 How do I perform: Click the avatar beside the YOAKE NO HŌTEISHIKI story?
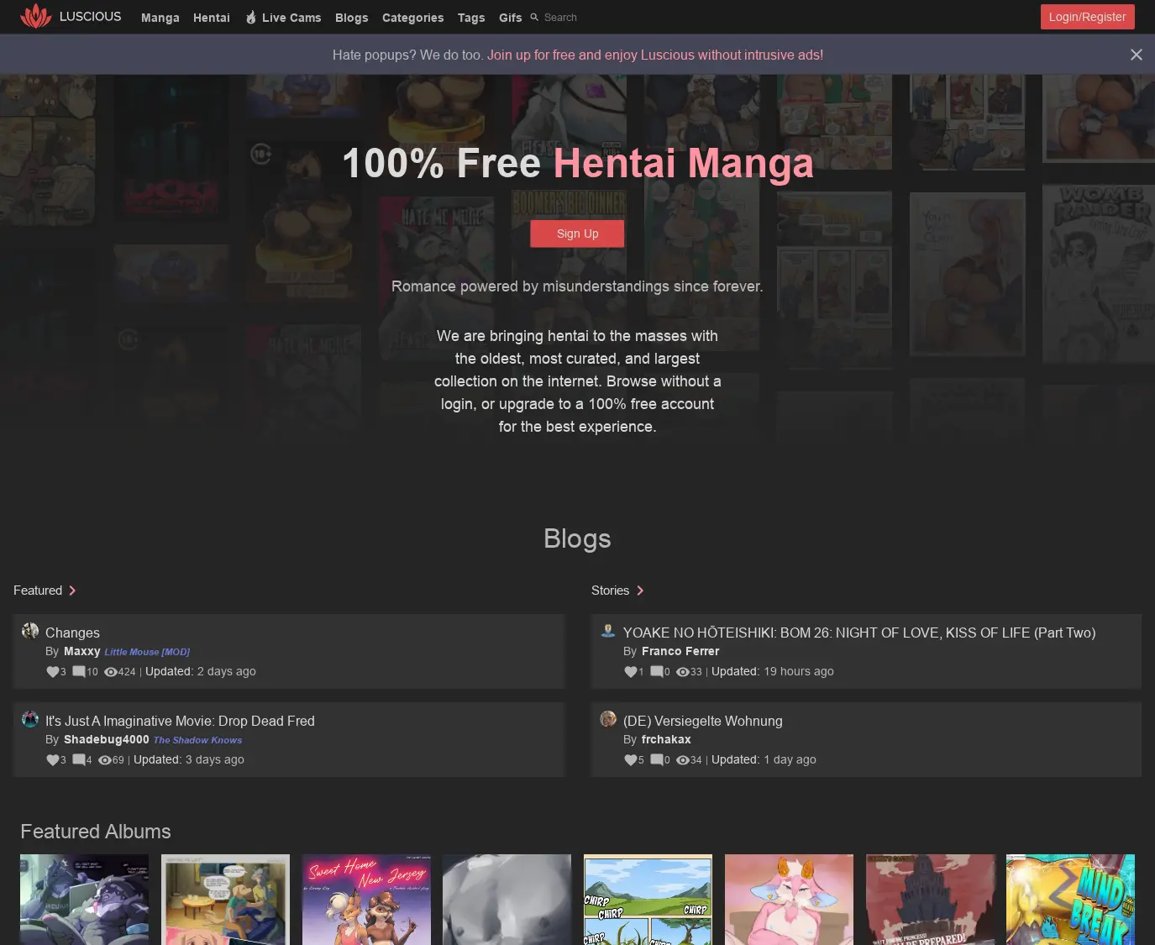tap(608, 631)
